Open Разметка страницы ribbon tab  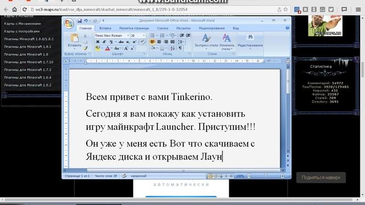click(134, 28)
